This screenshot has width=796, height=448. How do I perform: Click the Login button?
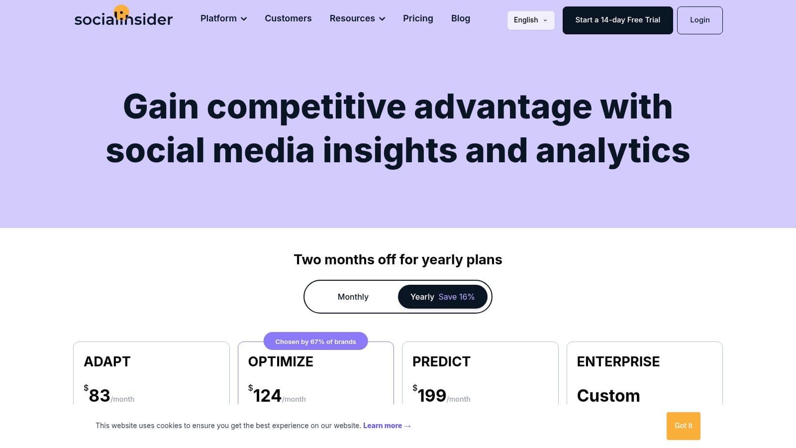[x=699, y=20]
